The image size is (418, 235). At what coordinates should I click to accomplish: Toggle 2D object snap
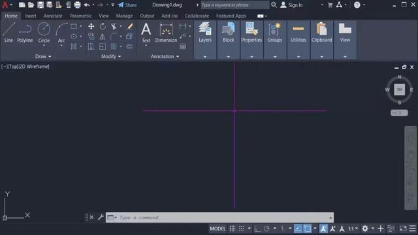coord(308,228)
